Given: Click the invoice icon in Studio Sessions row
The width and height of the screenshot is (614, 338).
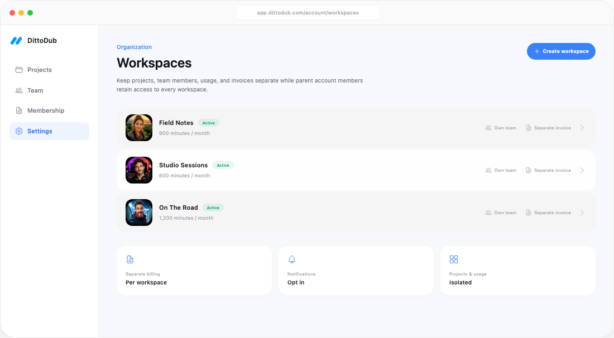Looking at the screenshot, I should tap(528, 170).
